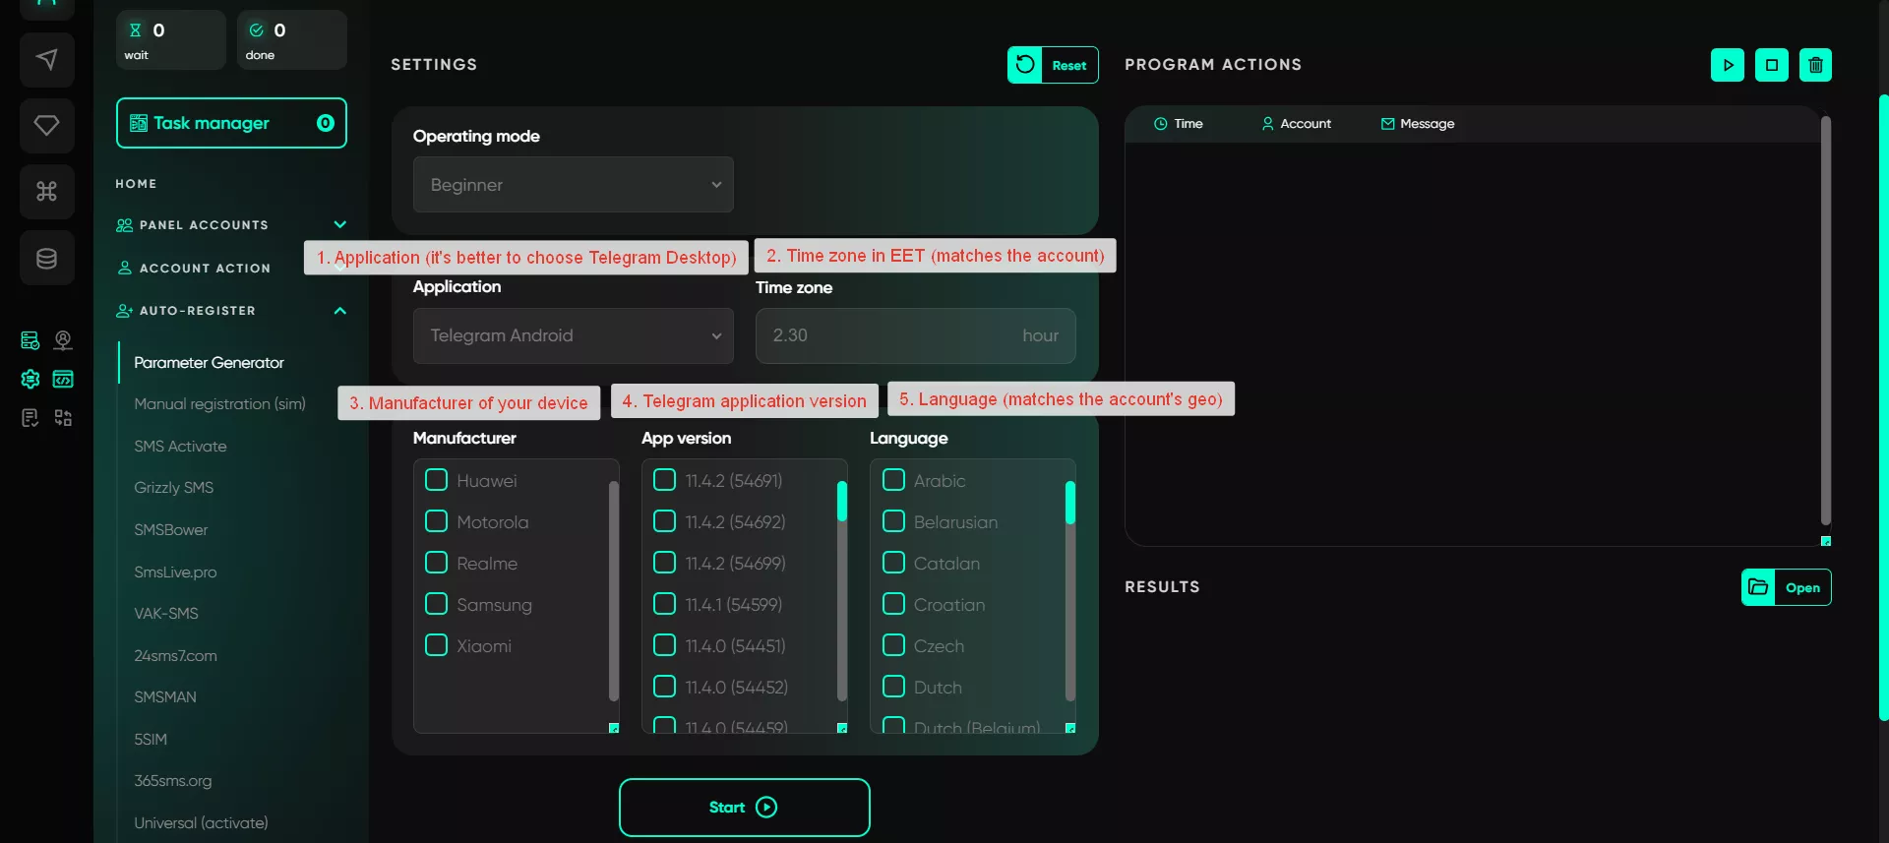Check the Croatian language box

pyautogui.click(x=893, y=604)
